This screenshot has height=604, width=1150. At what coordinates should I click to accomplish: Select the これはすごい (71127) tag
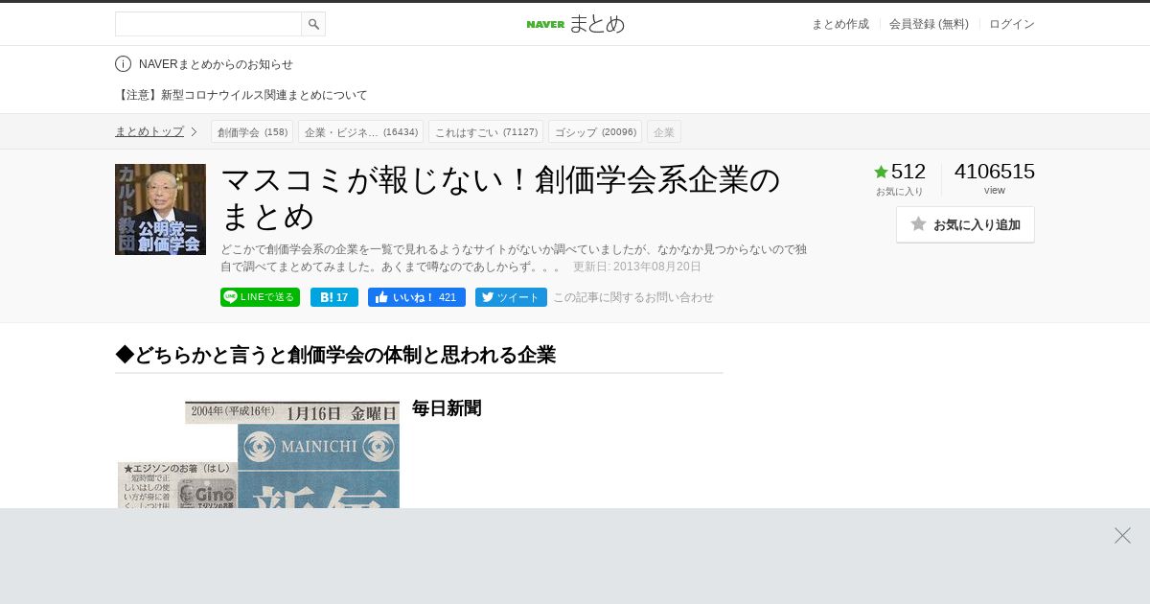point(486,131)
